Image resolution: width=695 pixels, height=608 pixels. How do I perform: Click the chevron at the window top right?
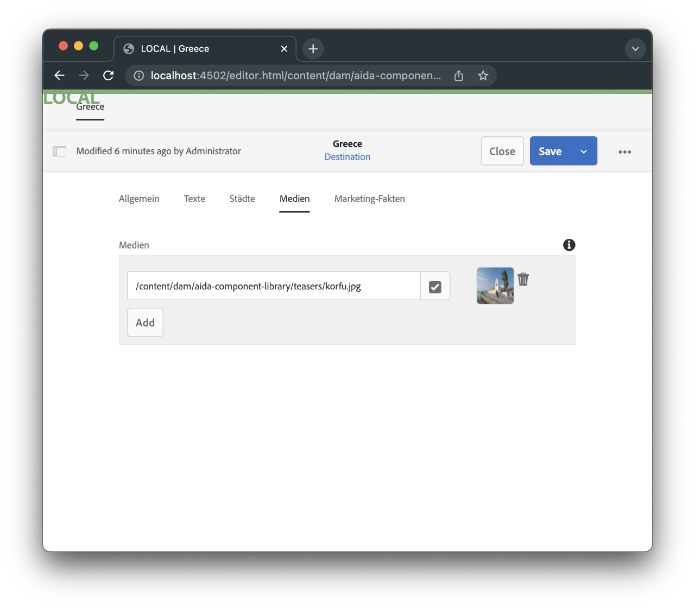coord(635,48)
